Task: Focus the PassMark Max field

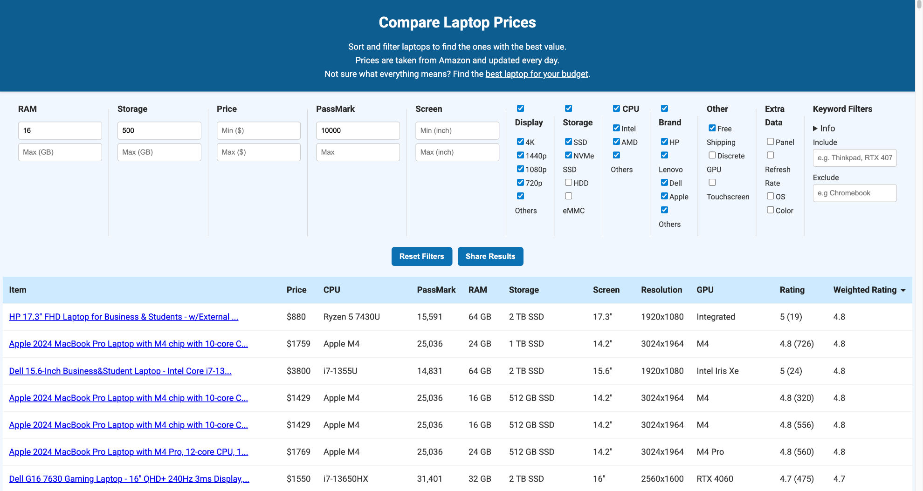Action: pyautogui.click(x=358, y=152)
